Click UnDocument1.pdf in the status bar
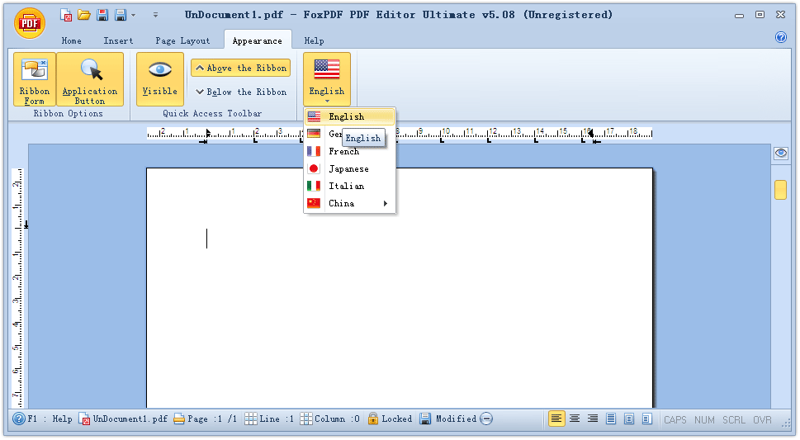800x440 pixels. click(x=123, y=419)
